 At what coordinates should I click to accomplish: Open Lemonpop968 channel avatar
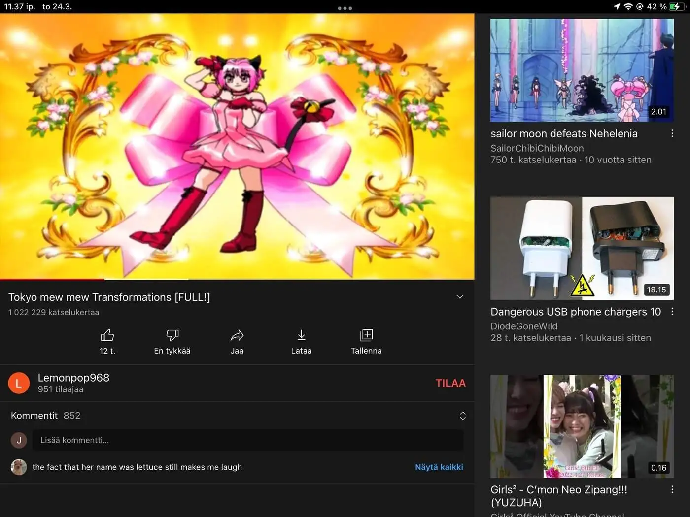coord(19,383)
